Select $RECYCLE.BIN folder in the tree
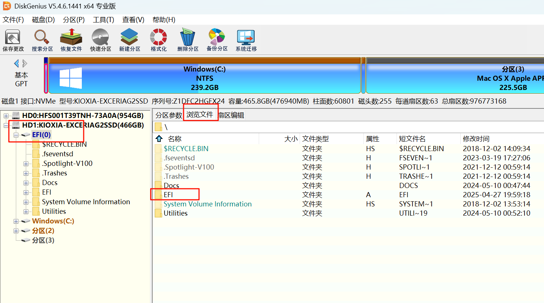This screenshot has height=303, width=544. tap(64, 144)
